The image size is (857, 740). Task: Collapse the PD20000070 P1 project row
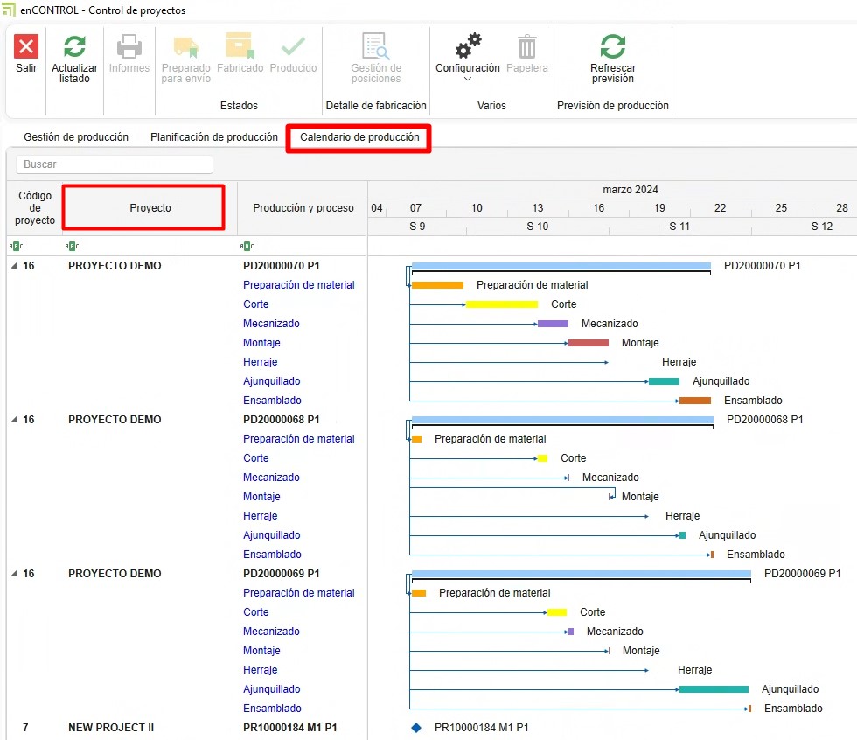[15, 266]
